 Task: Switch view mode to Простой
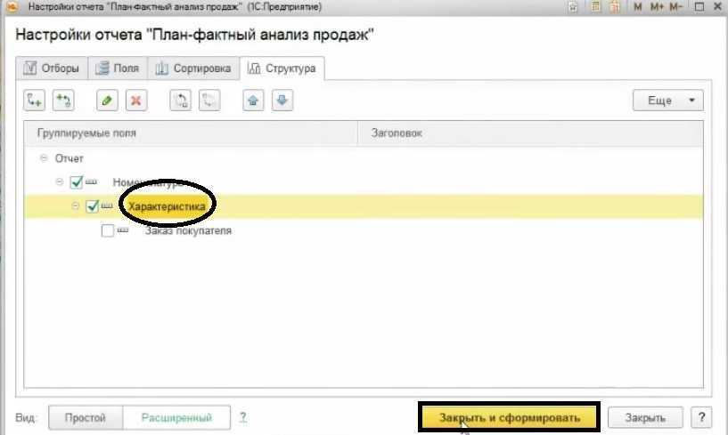pos(83,417)
